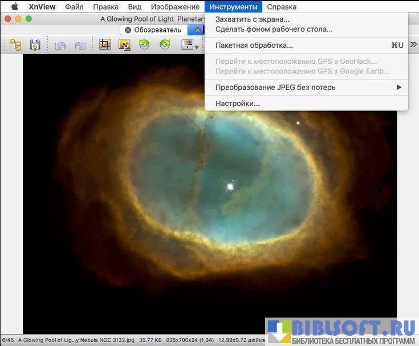
Task: Open the Apple system menu
Action: (x=14, y=7)
